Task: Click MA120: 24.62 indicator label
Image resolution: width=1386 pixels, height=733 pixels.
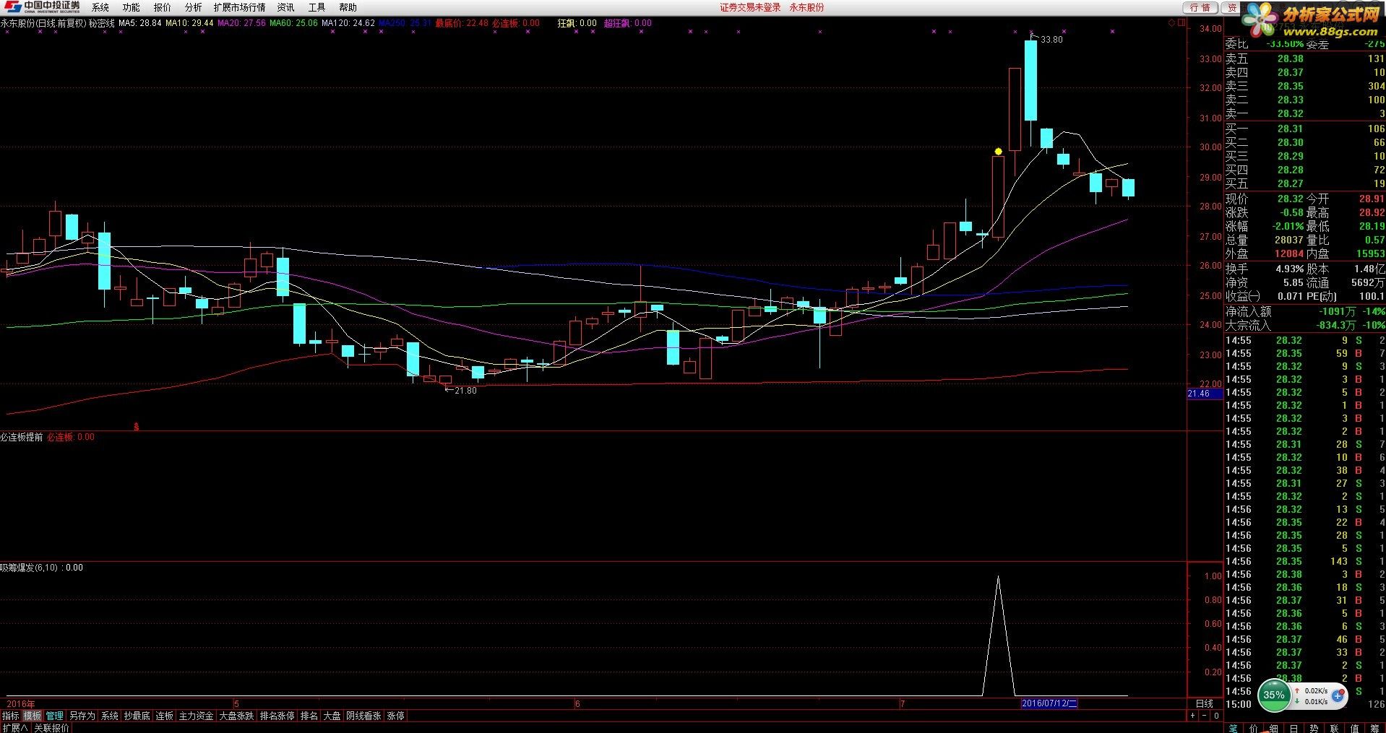Action: coord(348,23)
